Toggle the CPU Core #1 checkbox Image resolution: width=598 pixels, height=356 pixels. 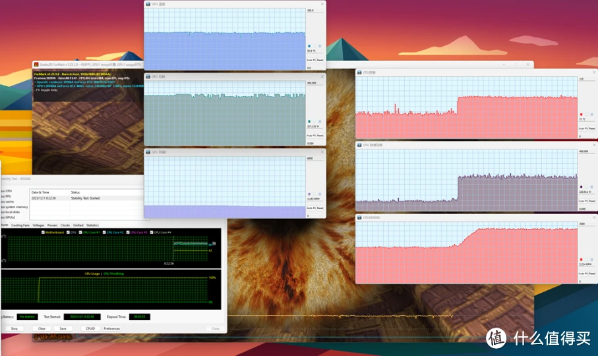pyautogui.click(x=80, y=232)
